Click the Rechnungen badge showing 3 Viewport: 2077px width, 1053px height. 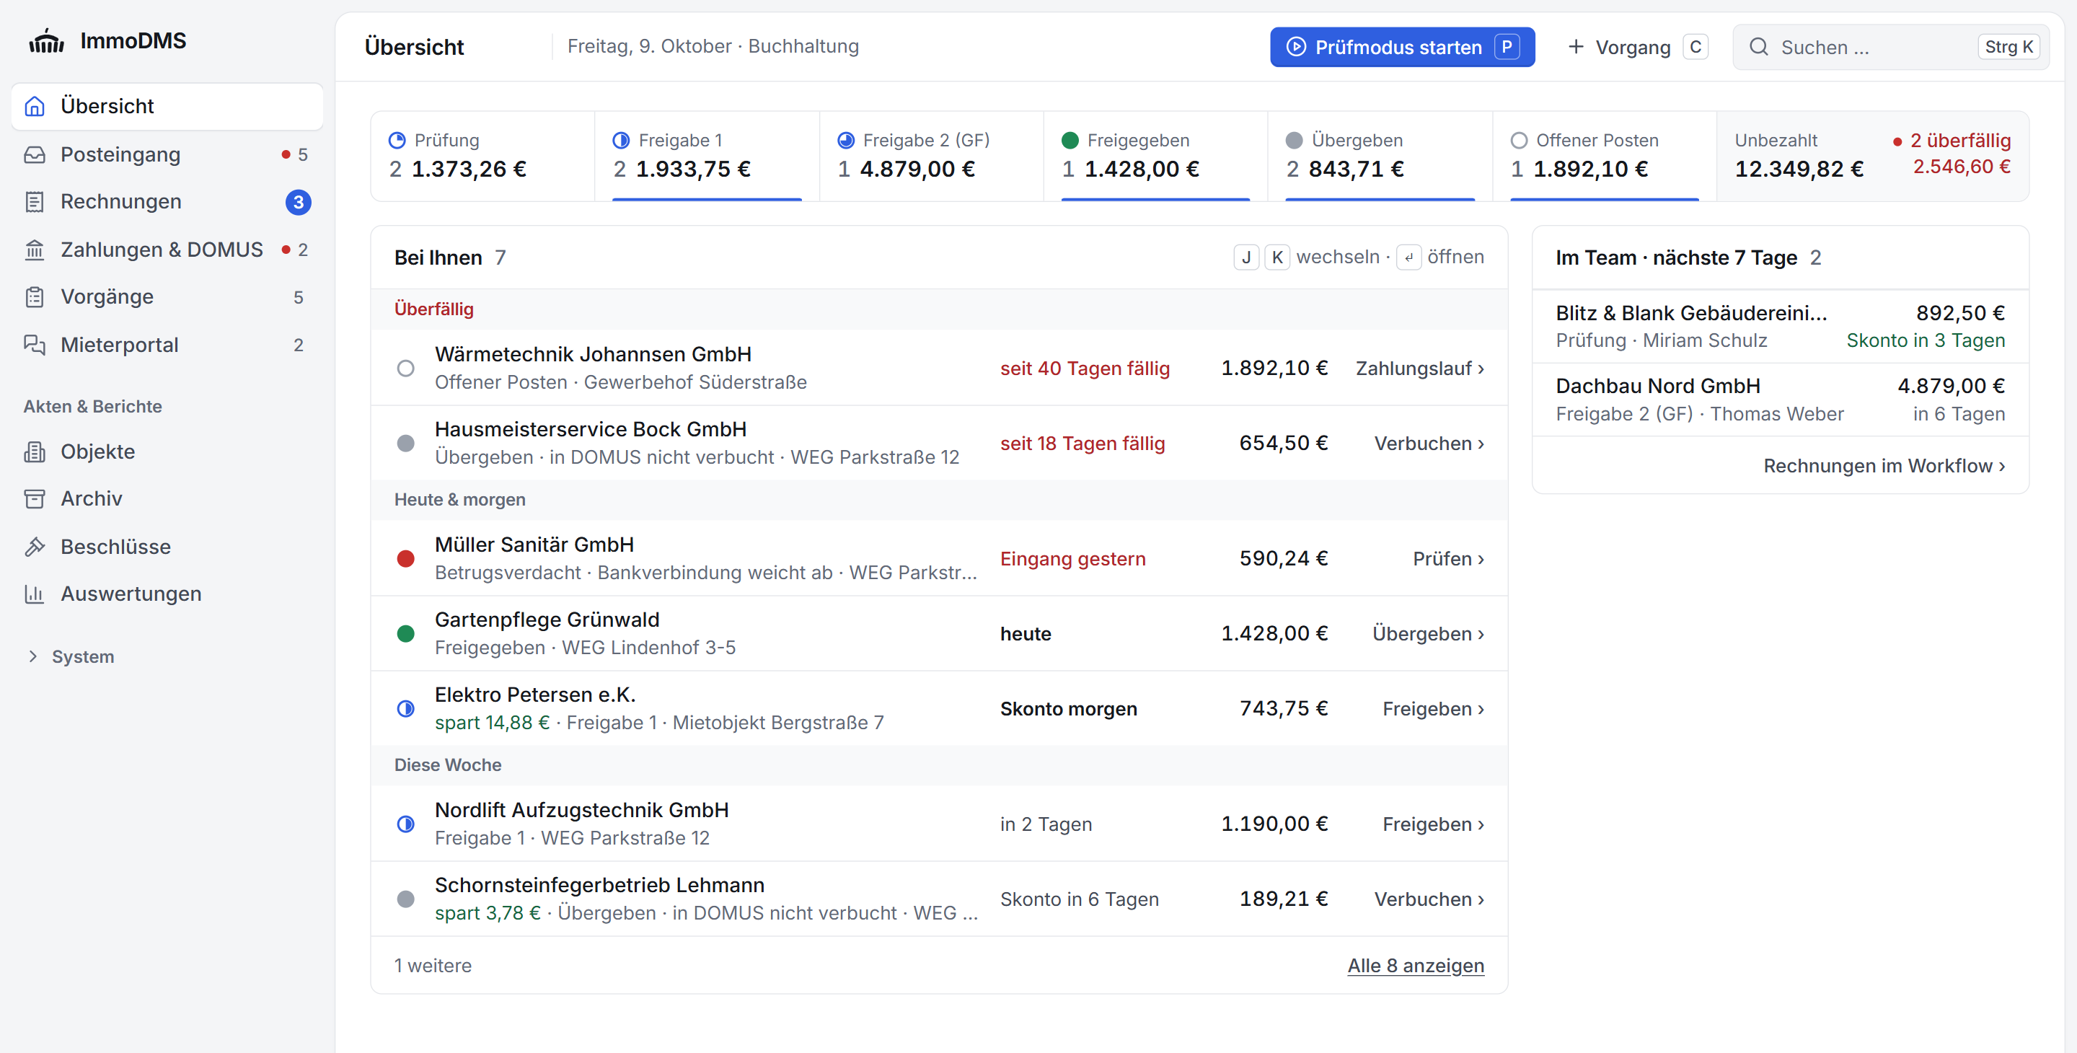click(x=299, y=201)
